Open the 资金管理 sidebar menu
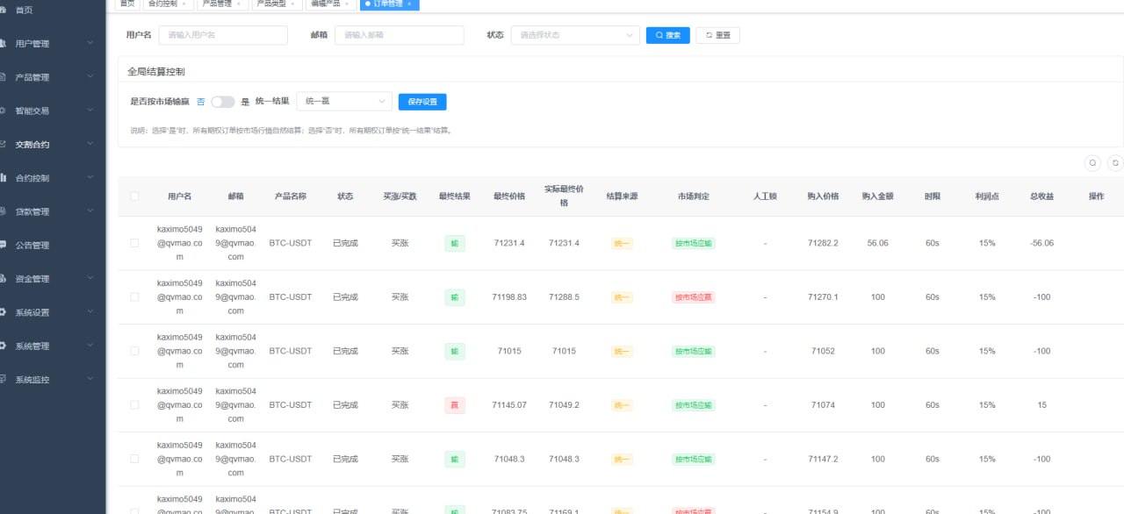The image size is (1124, 514). point(40,278)
